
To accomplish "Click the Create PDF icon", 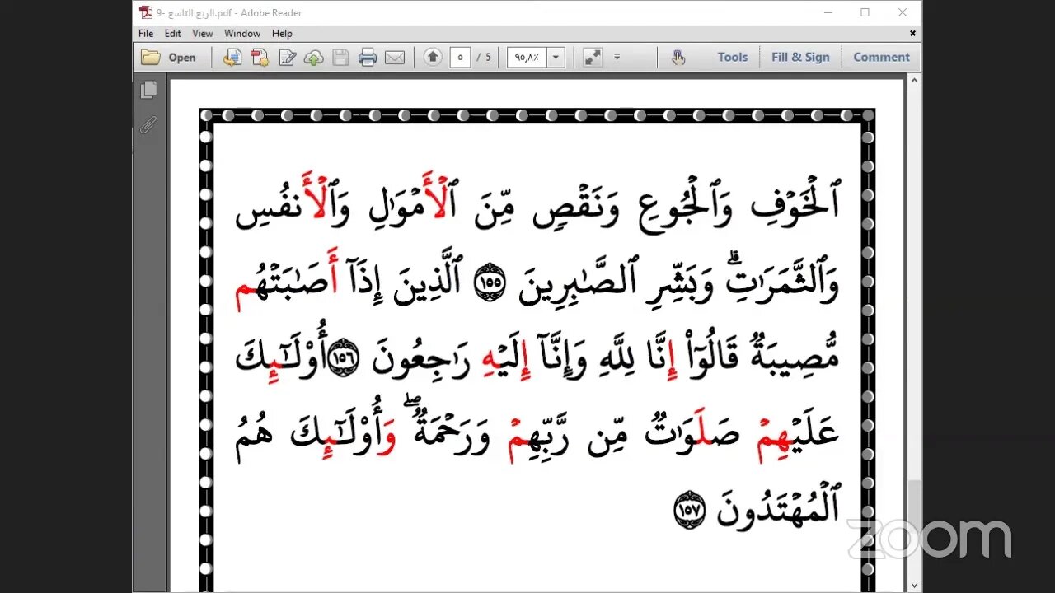I will click(x=260, y=57).
